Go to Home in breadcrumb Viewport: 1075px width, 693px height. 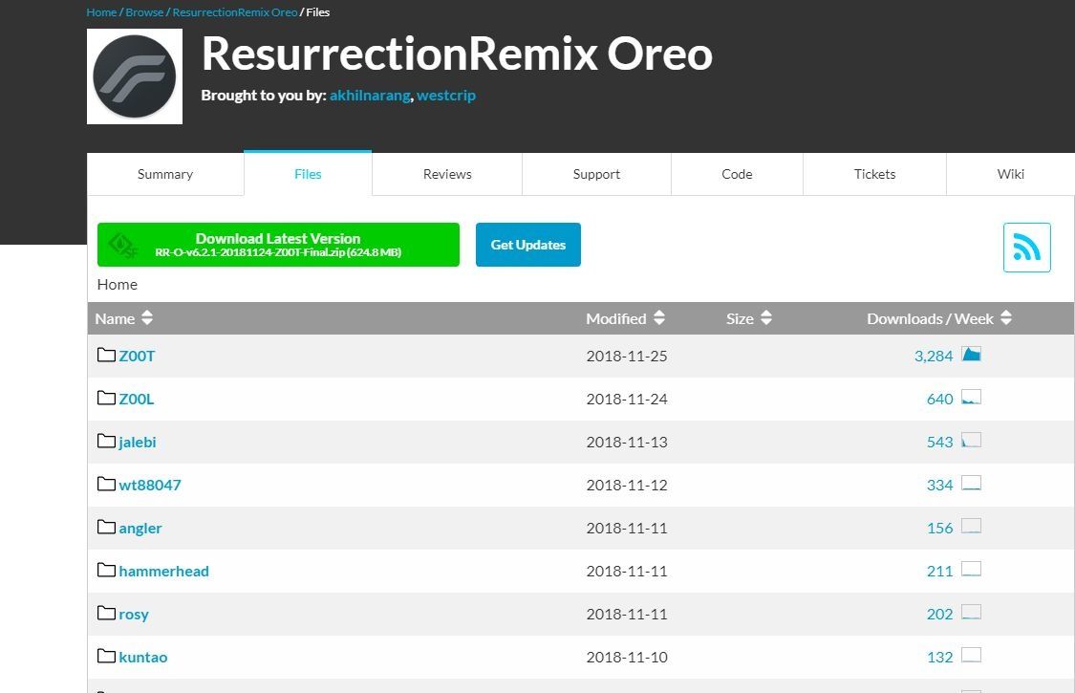coord(101,12)
